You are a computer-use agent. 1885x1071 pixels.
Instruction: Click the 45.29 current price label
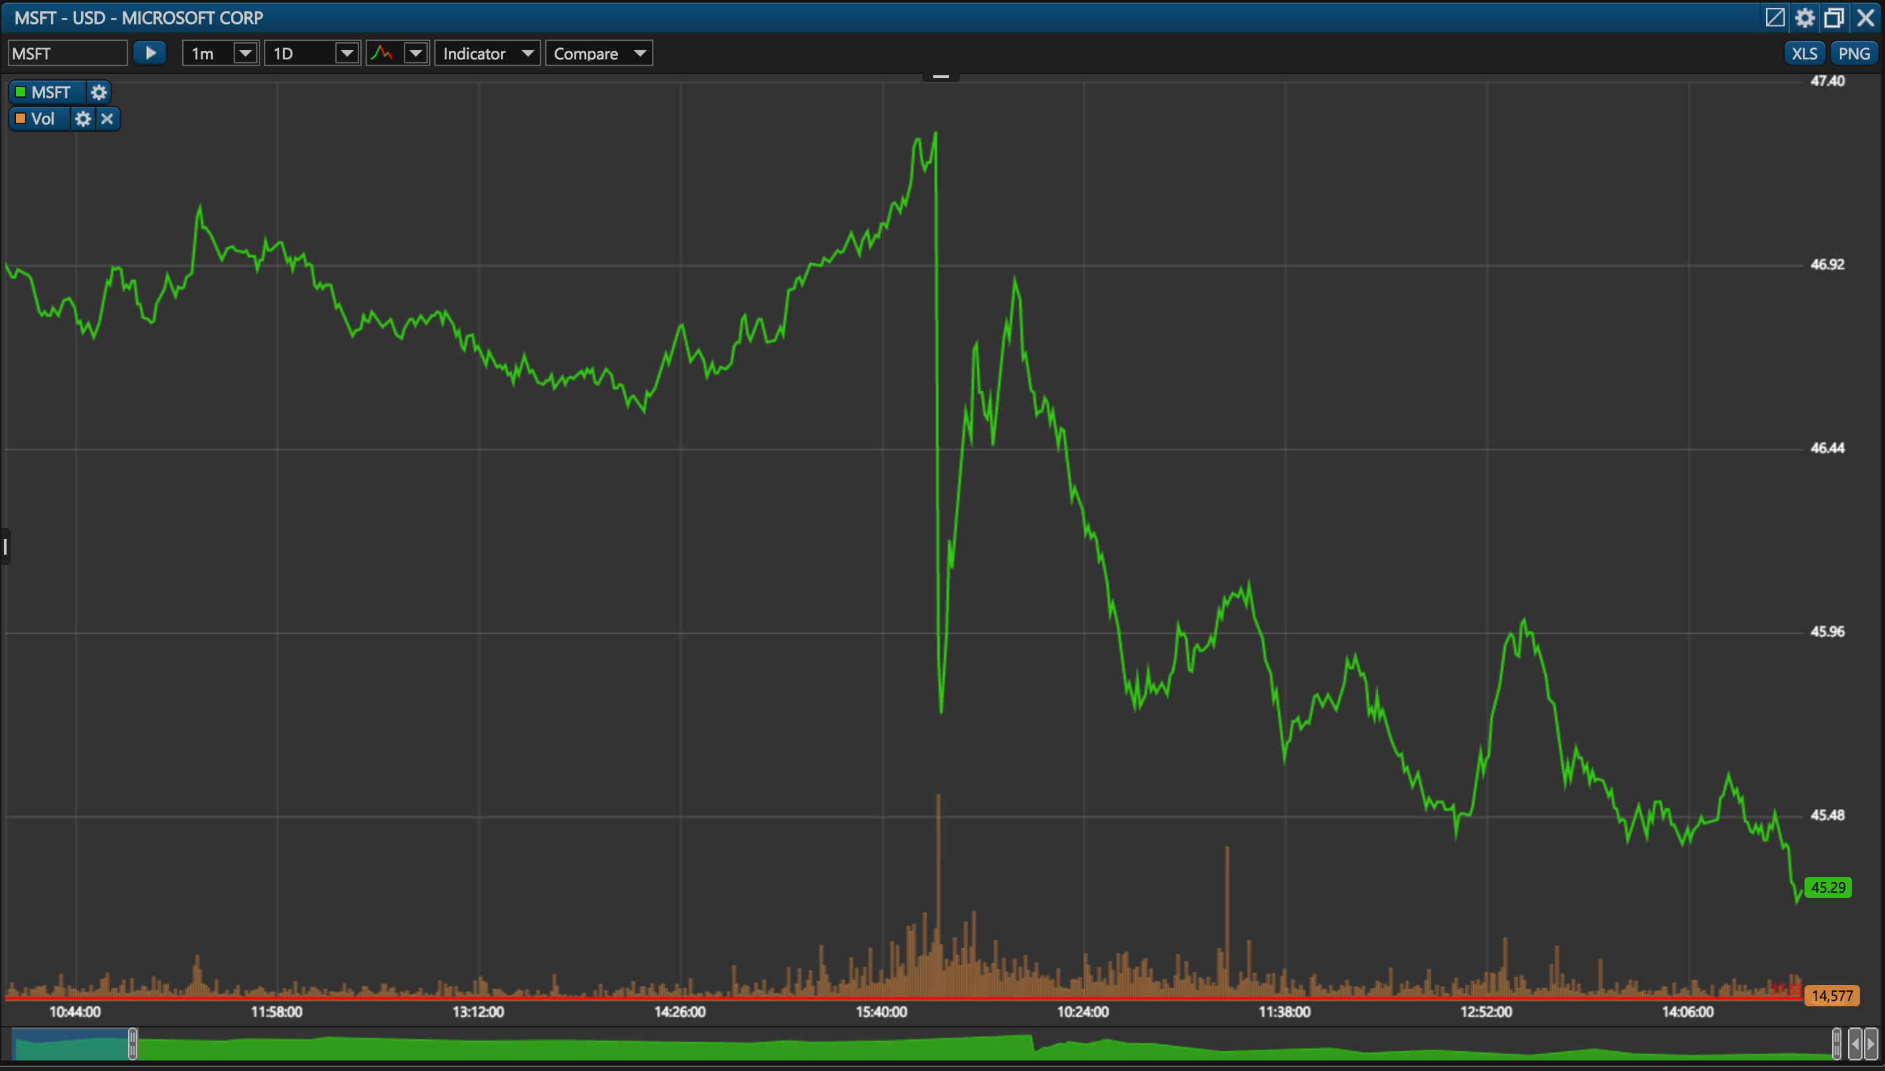[x=1828, y=887]
